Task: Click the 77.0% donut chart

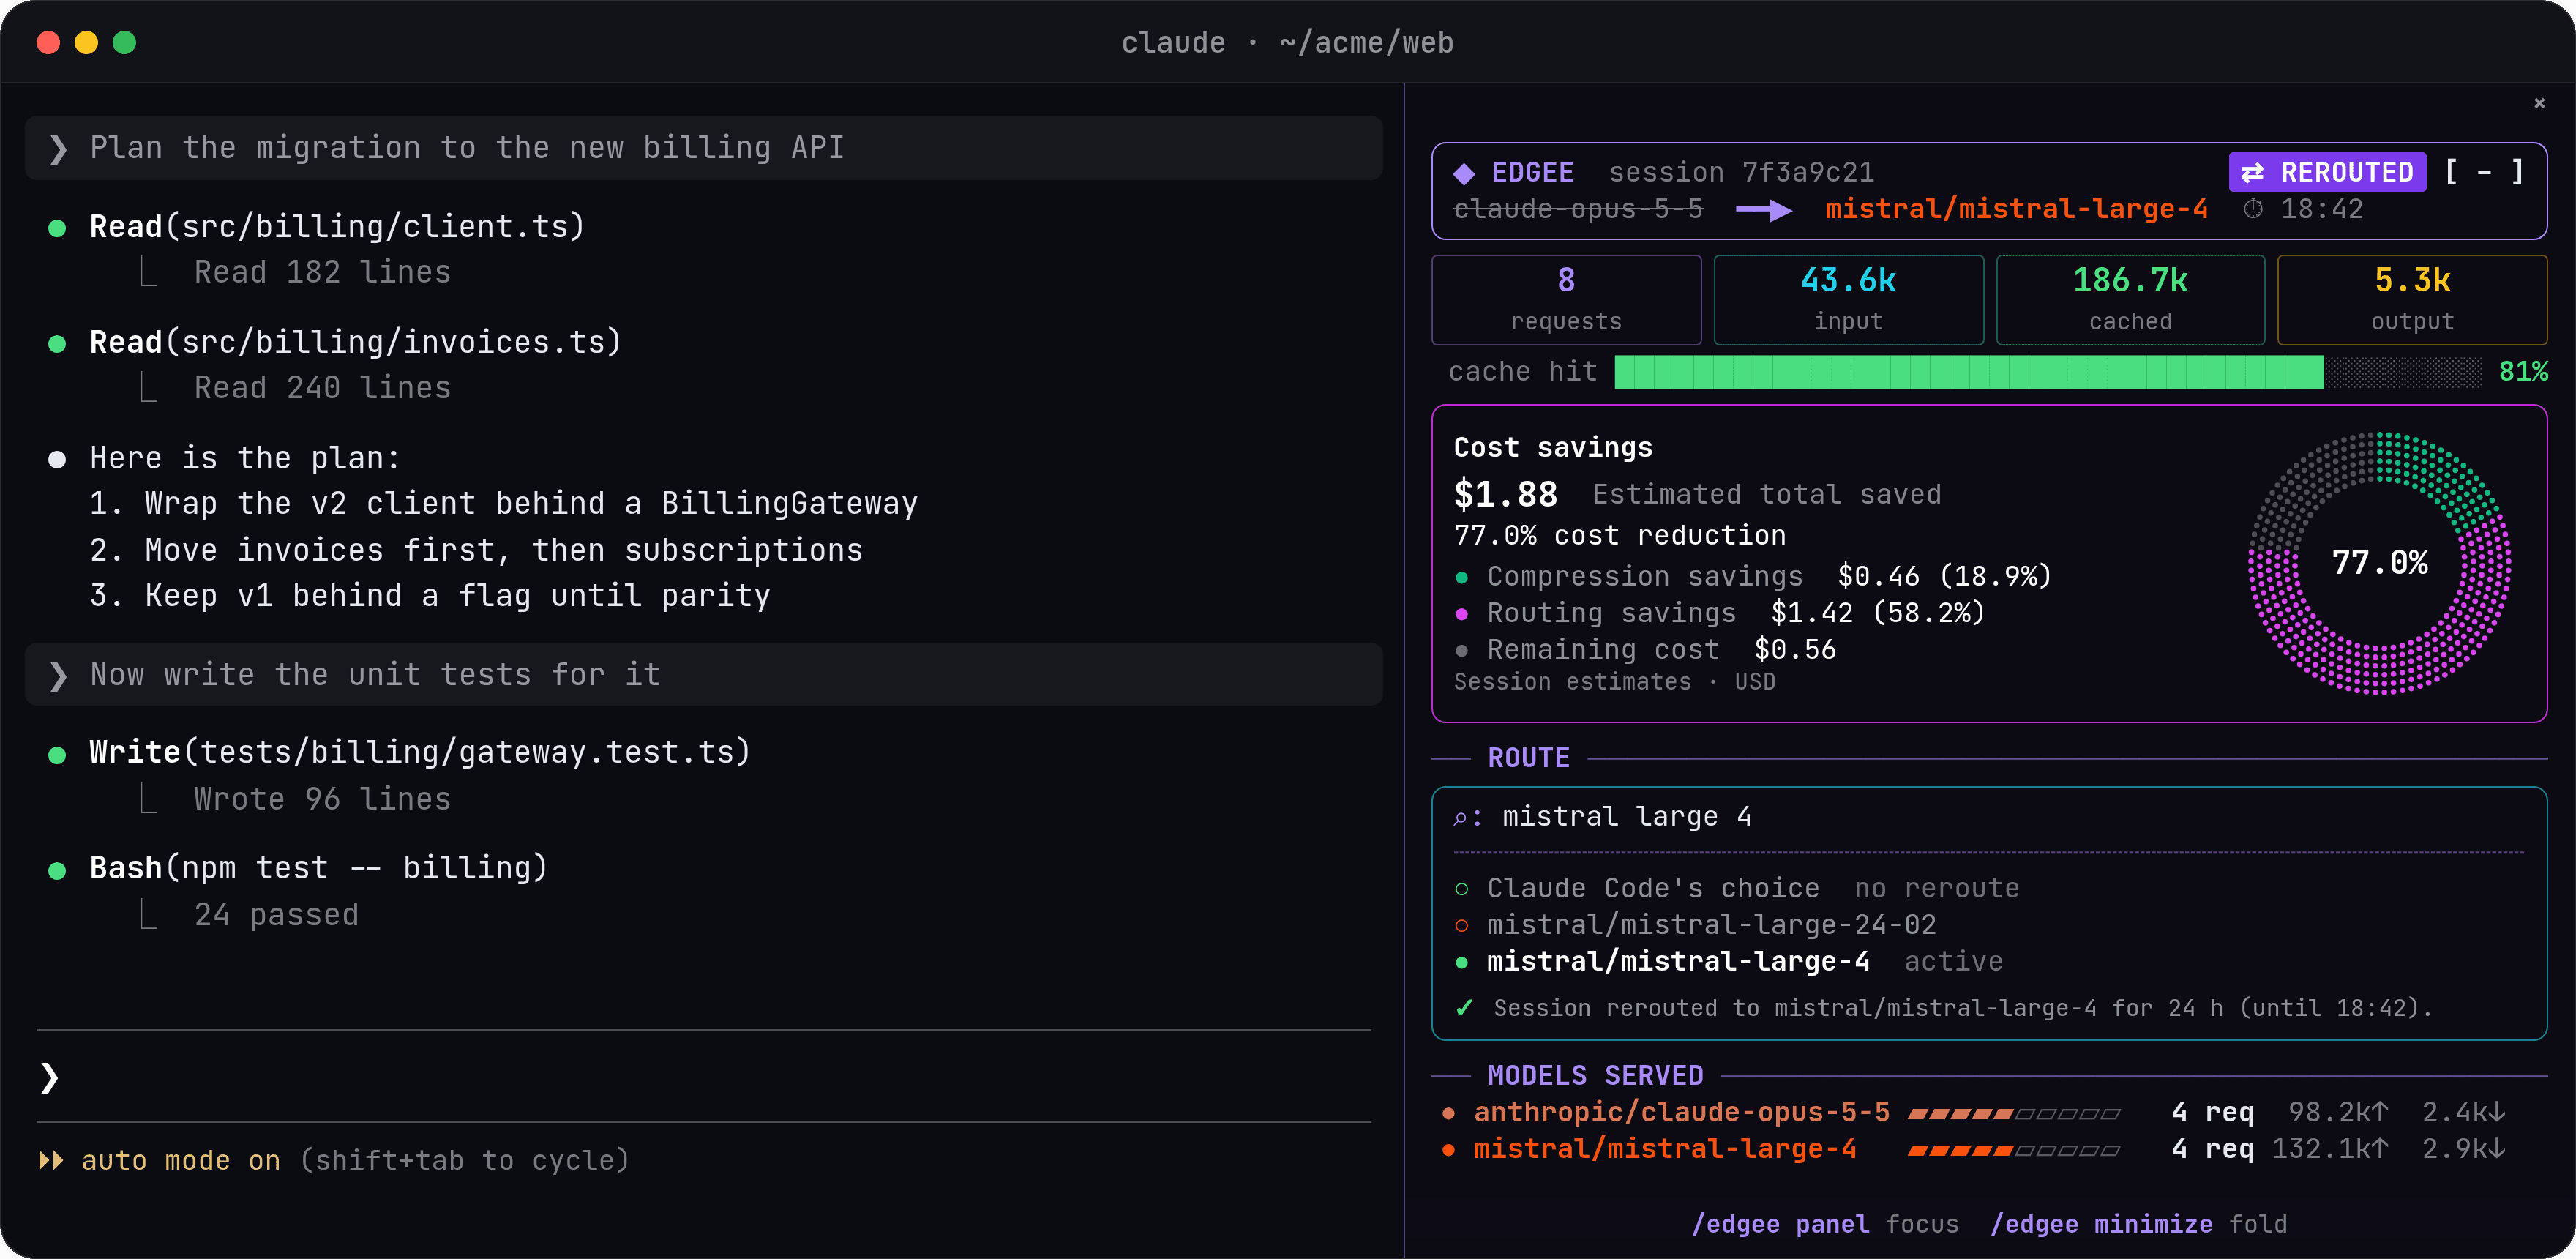Action: click(2379, 563)
